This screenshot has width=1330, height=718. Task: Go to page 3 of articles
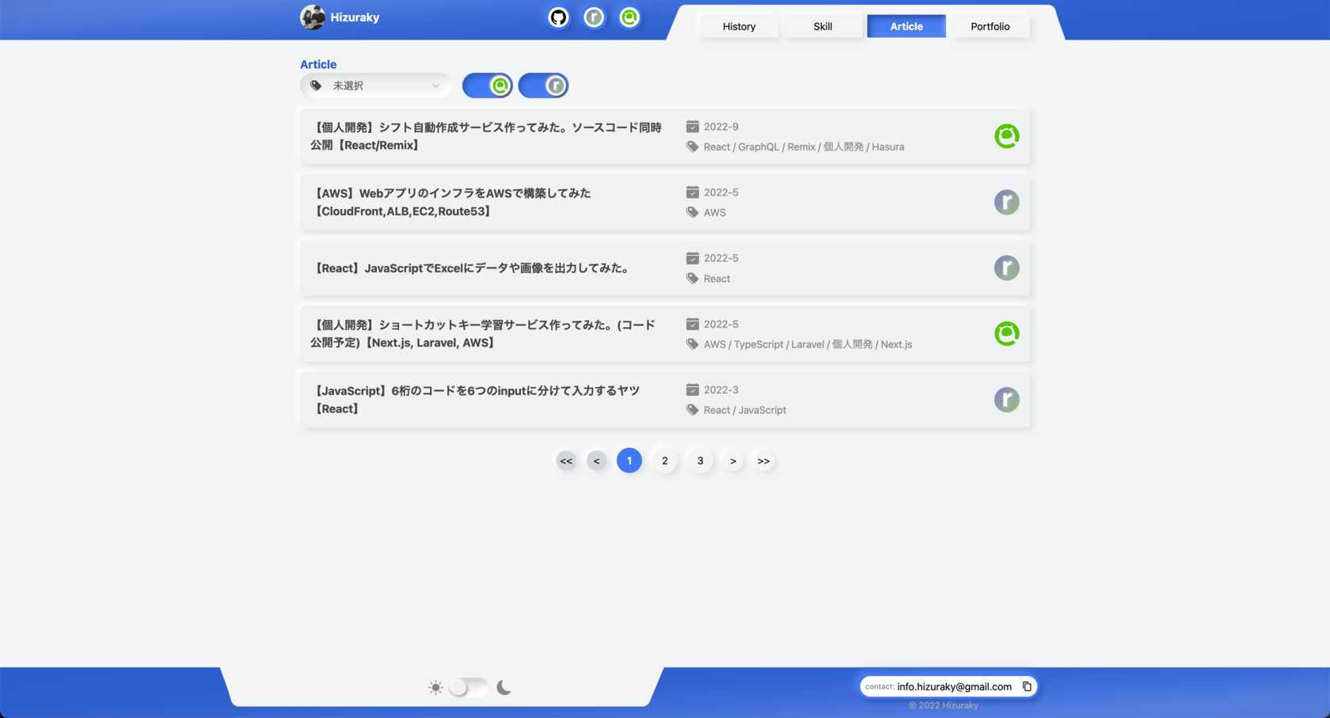(x=701, y=461)
